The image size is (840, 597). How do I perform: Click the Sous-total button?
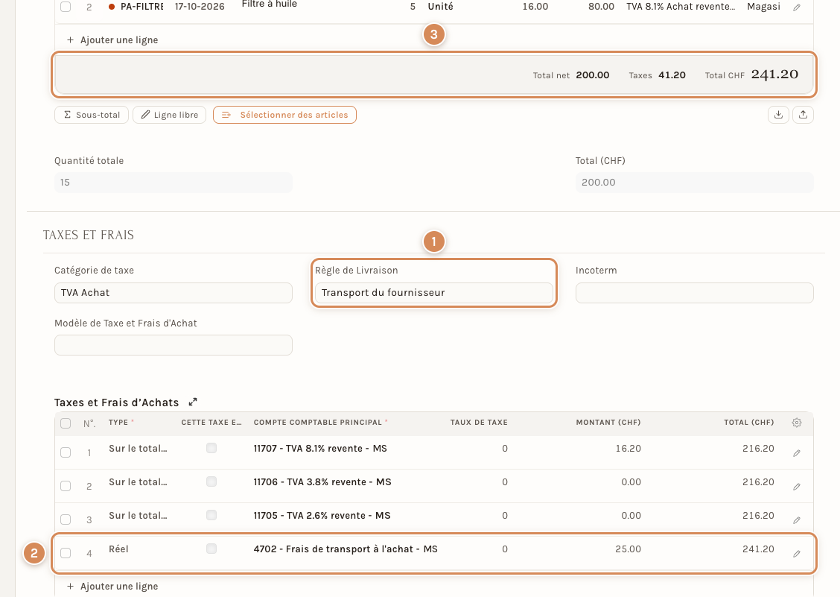click(x=92, y=115)
